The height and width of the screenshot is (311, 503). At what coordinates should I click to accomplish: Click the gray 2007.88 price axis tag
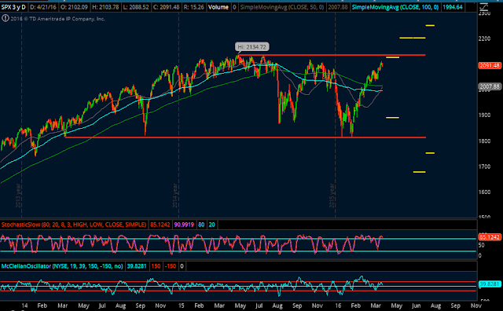point(490,86)
